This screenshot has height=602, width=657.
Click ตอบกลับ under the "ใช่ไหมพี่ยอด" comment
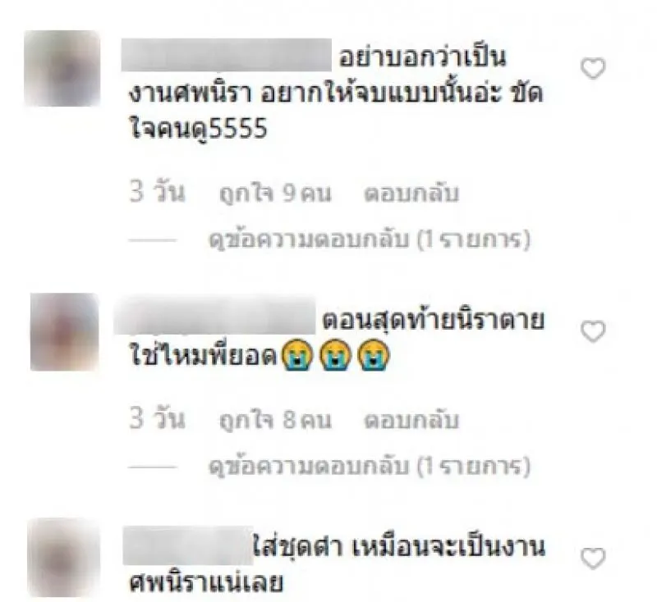pyautogui.click(x=411, y=420)
